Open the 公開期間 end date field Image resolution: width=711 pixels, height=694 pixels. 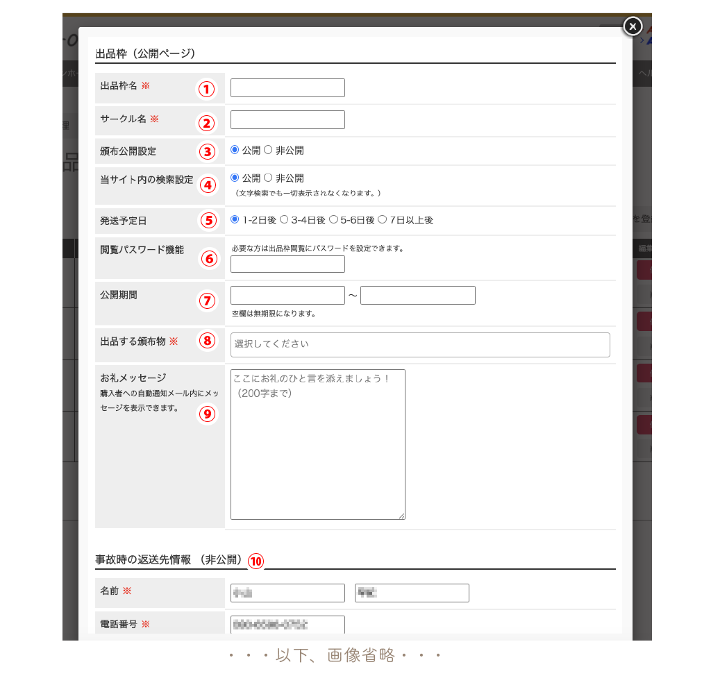click(x=417, y=295)
